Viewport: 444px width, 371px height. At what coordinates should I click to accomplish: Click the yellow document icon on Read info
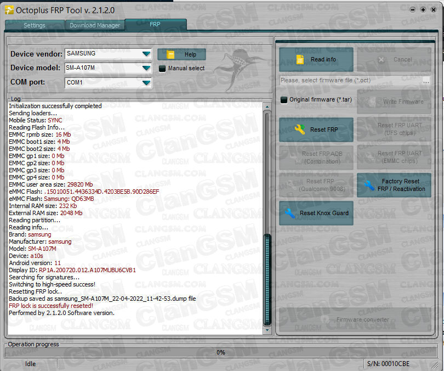coord(300,59)
